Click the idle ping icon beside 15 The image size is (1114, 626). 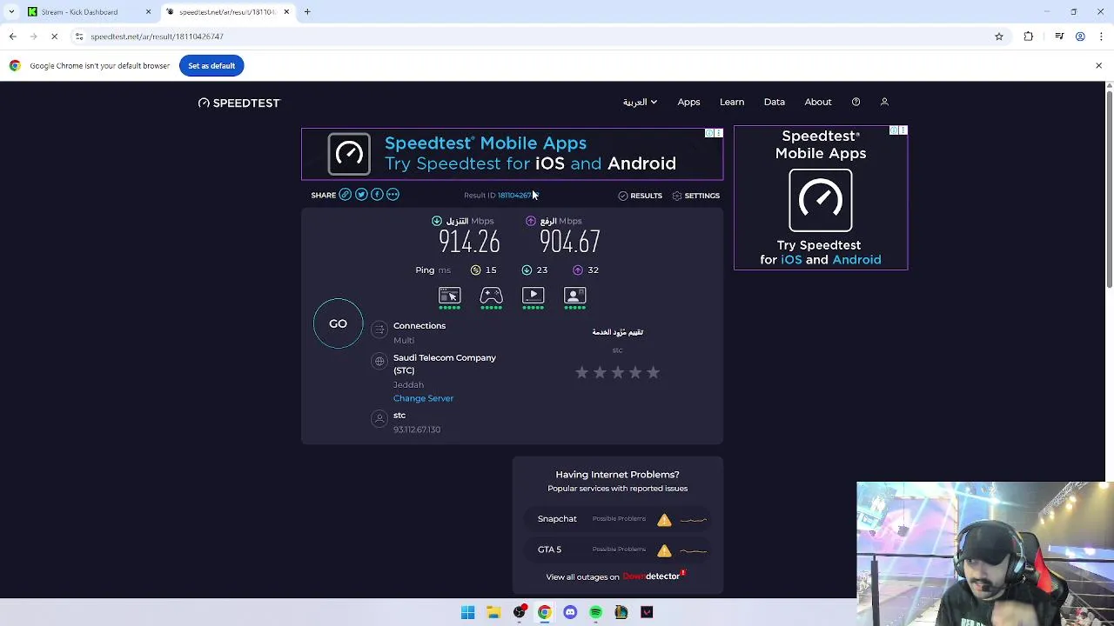coord(475,270)
